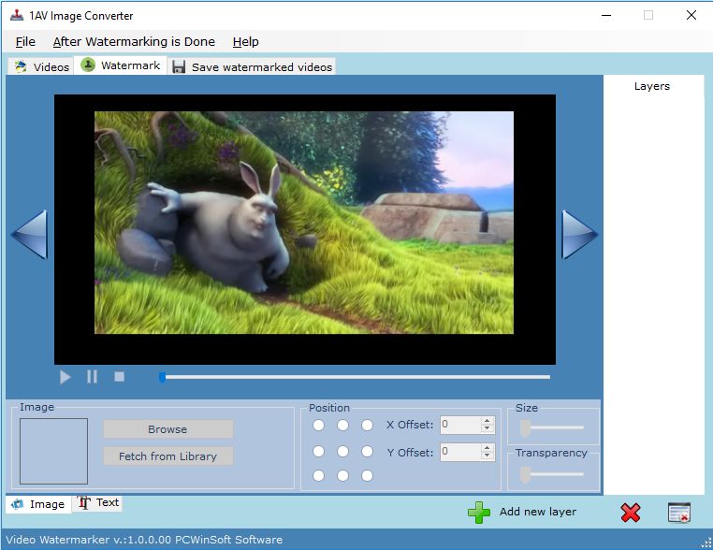Select the Image layer tab
Image resolution: width=713 pixels, height=550 pixels.
(38, 504)
